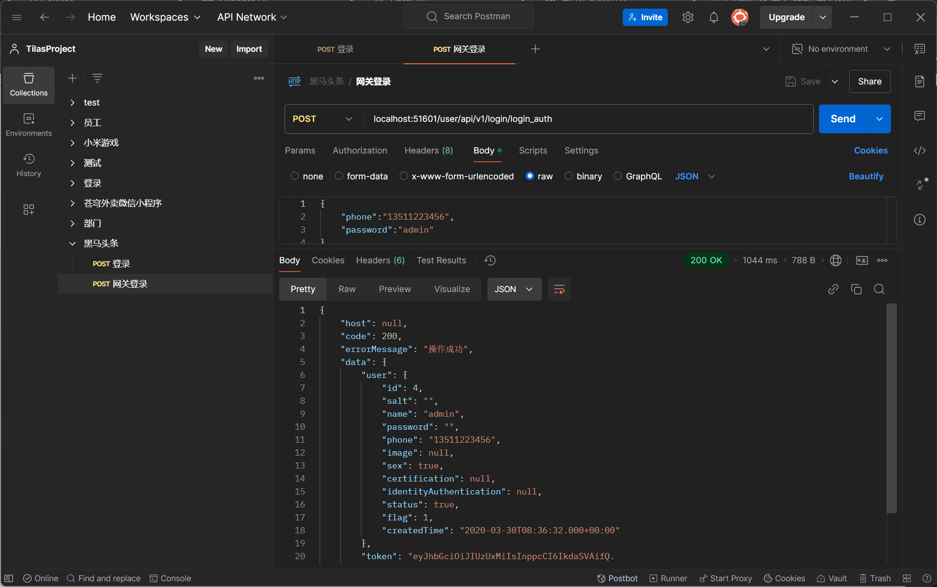
Task: Switch to the Headers (8) request tab
Action: pyautogui.click(x=428, y=151)
